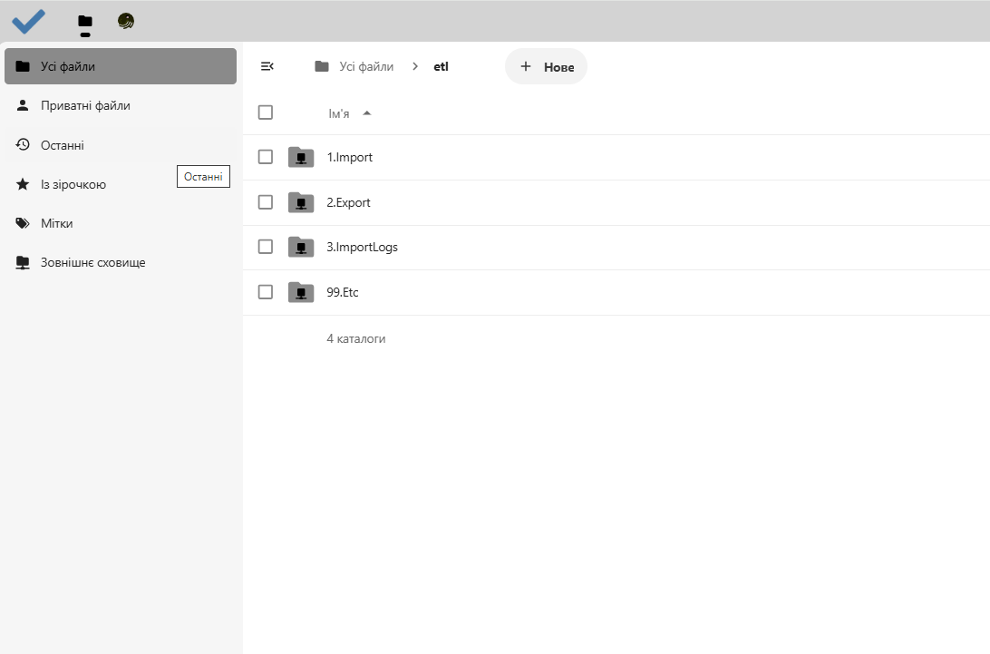This screenshot has height=654, width=990.
Task: Collapse the navigation sidebar
Action: pos(267,65)
